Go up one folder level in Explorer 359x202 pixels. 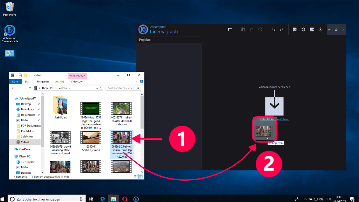tap(30, 88)
